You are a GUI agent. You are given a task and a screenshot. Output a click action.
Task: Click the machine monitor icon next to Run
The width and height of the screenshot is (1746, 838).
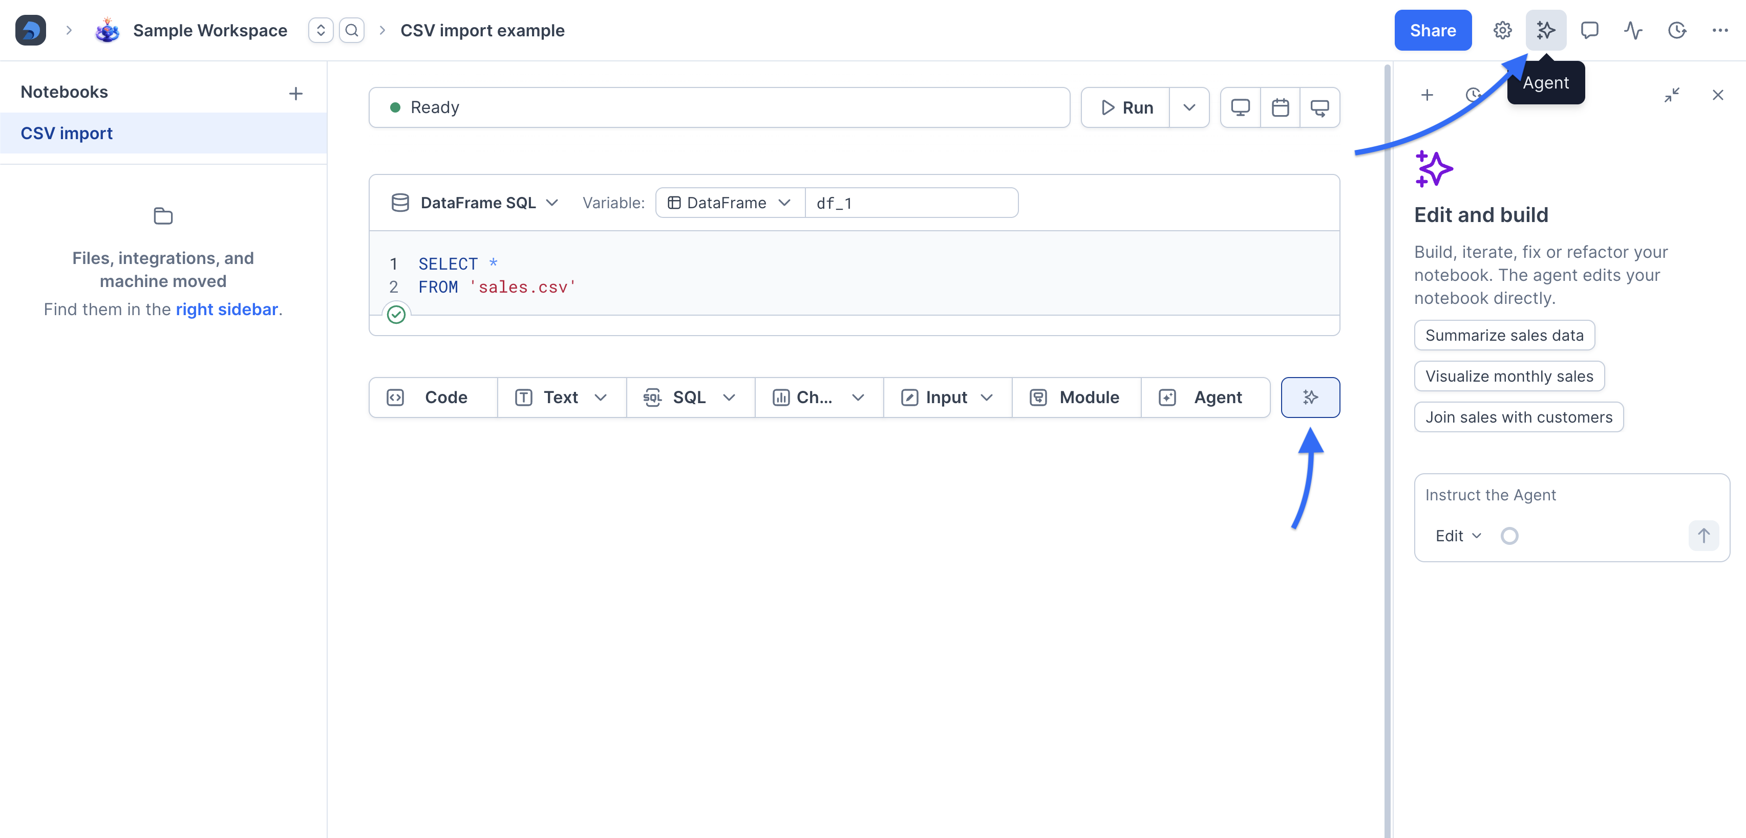(1240, 108)
